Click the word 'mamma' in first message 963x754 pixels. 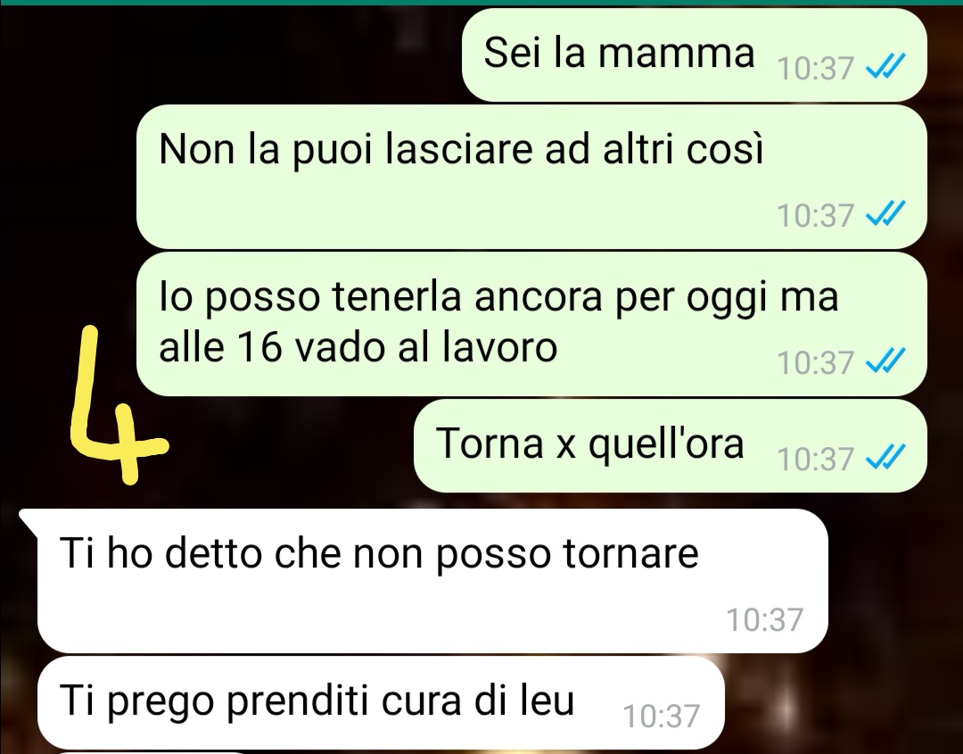click(x=676, y=53)
